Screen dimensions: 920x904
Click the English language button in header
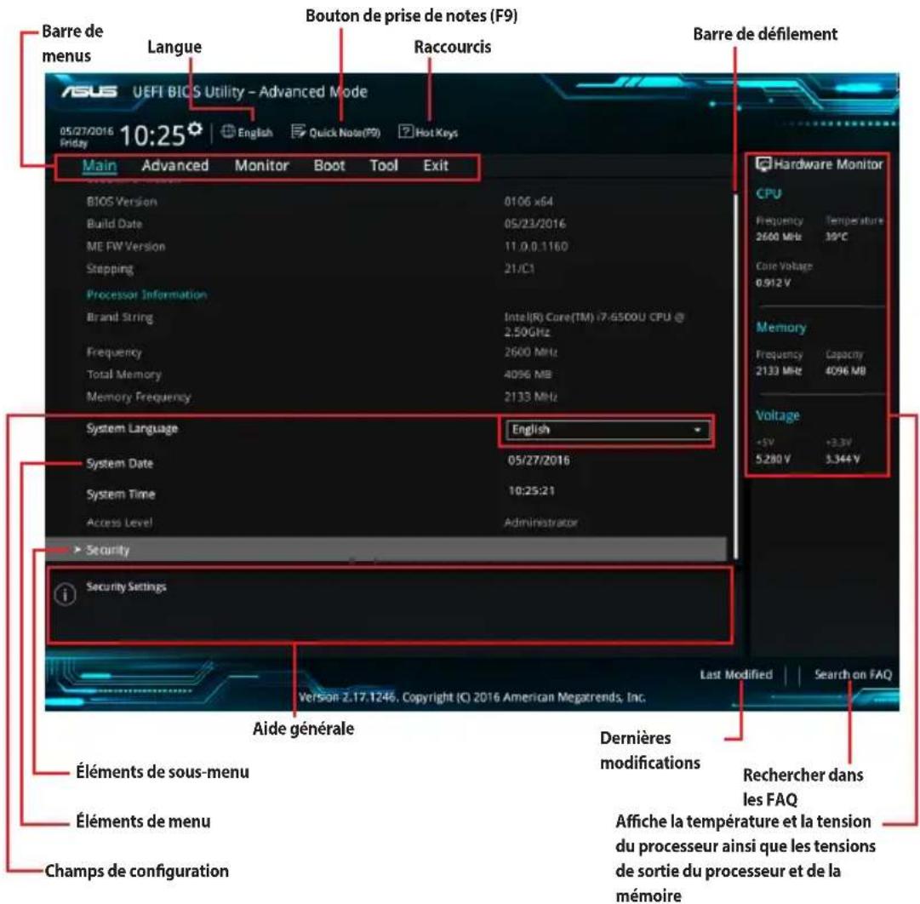[x=247, y=132]
